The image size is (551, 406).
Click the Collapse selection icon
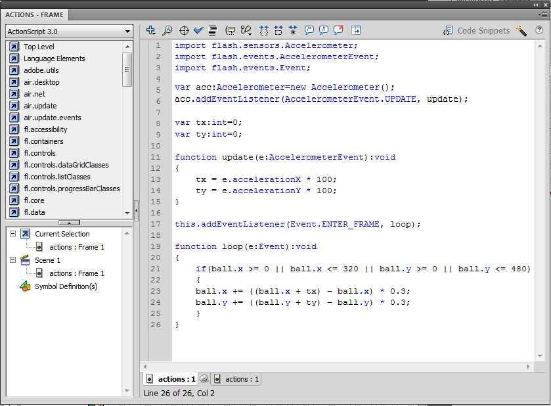(x=278, y=31)
